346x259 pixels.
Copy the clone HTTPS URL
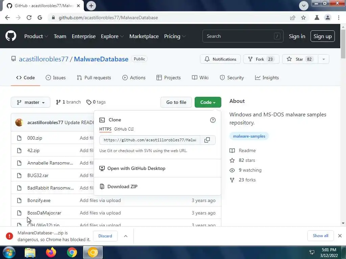point(207,140)
